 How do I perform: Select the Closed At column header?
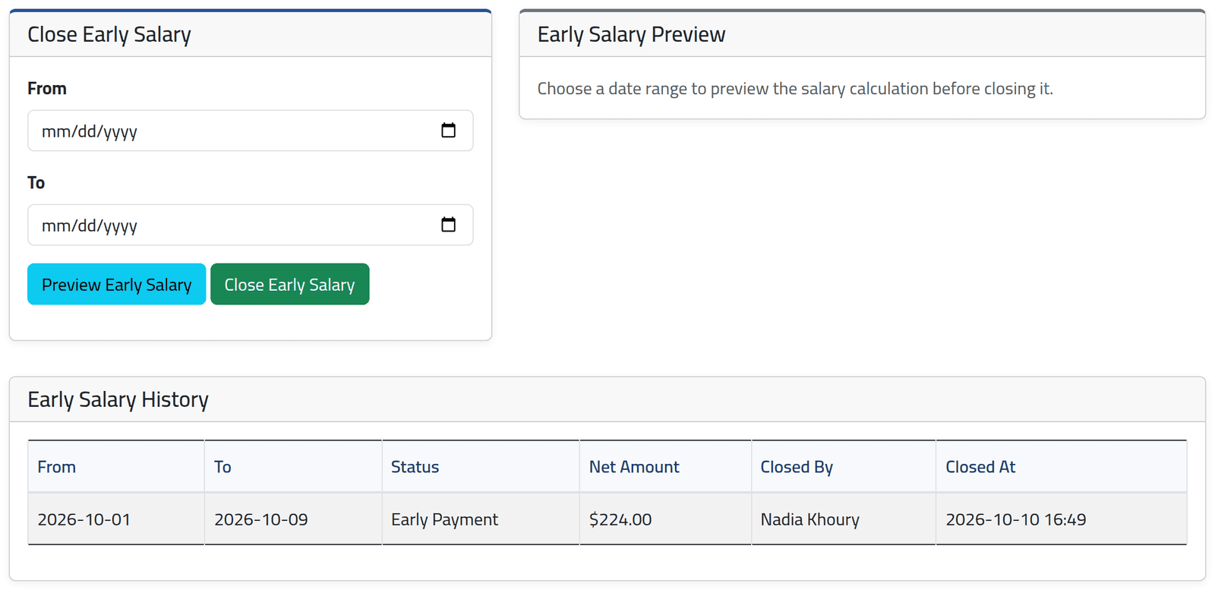[x=1061, y=467]
